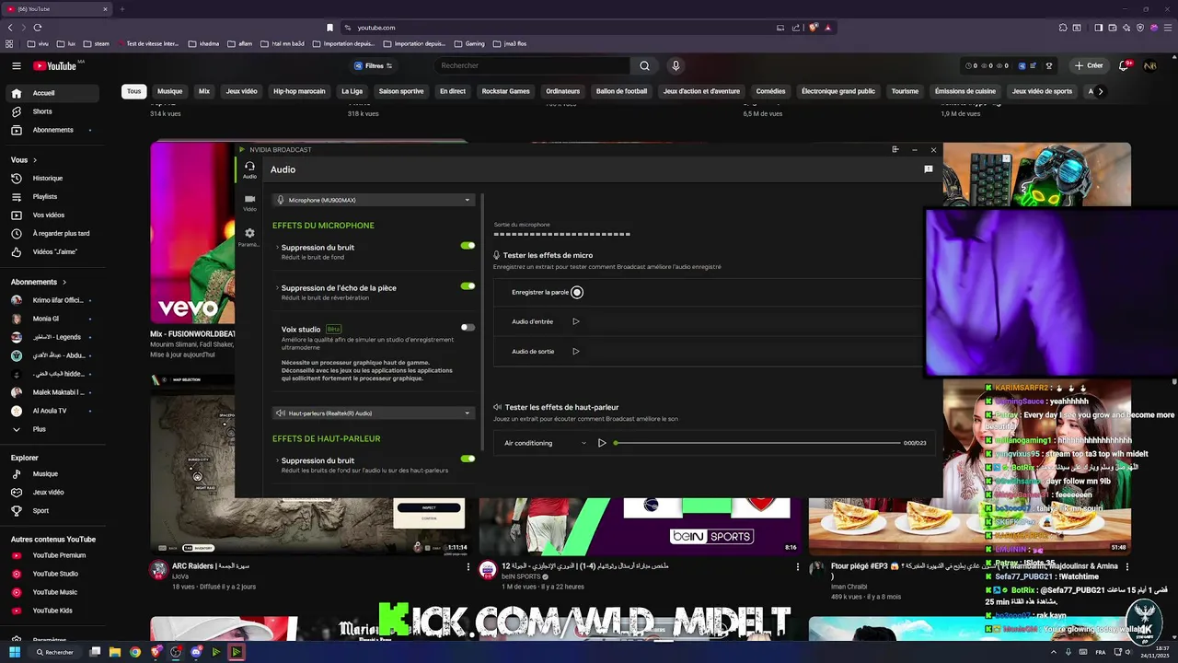Select the La Liga category chip
This screenshot has width=1178, height=663.
coord(352,91)
